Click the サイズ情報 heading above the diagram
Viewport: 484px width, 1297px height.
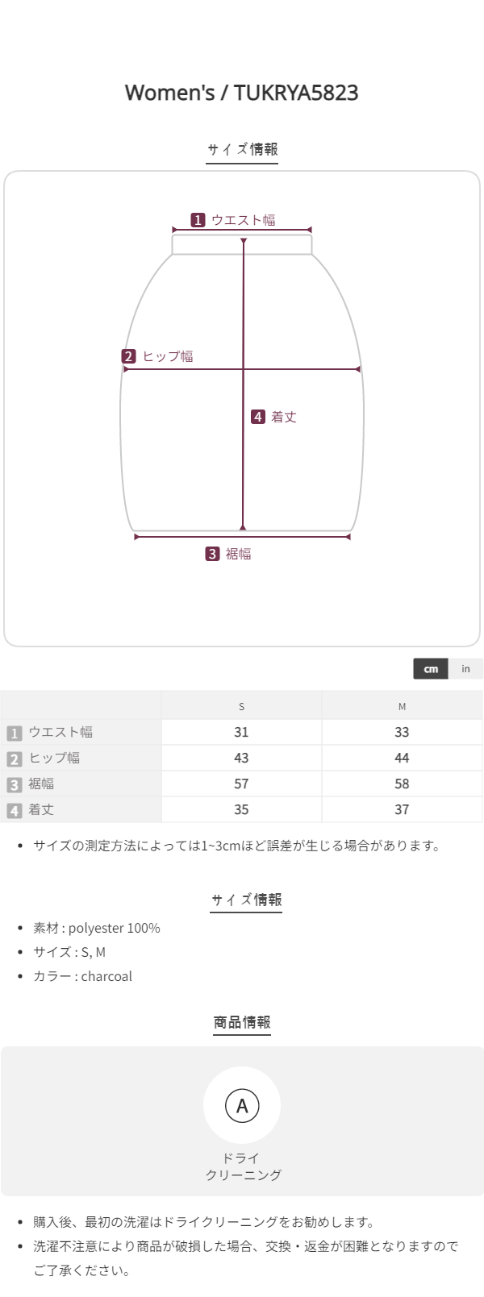(242, 149)
